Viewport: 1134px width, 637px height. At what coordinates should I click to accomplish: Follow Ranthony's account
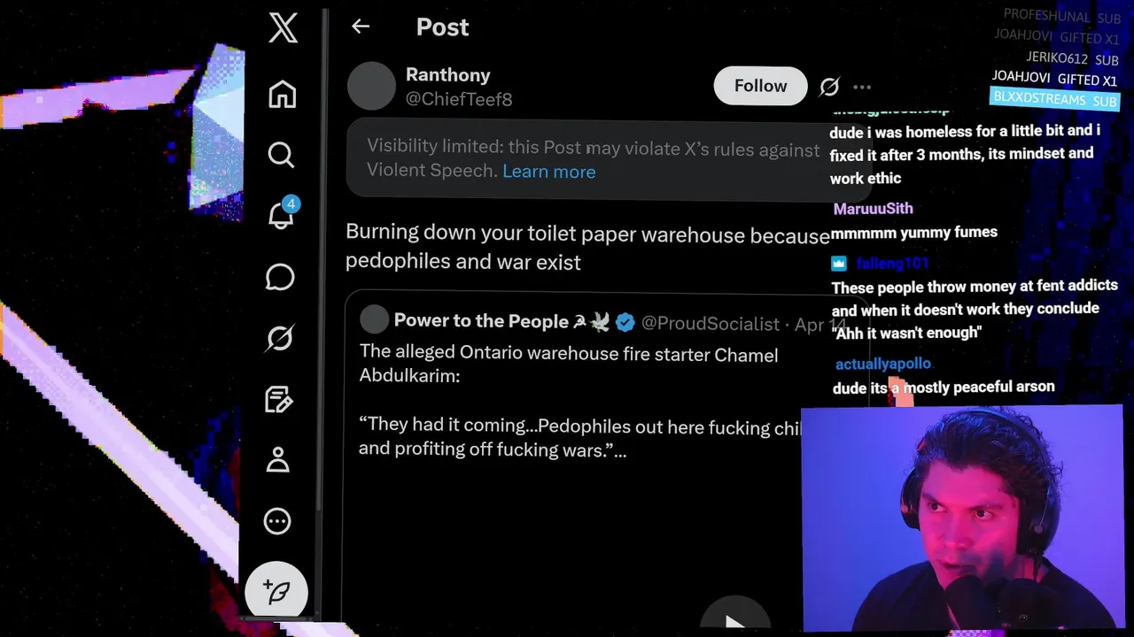tap(760, 86)
